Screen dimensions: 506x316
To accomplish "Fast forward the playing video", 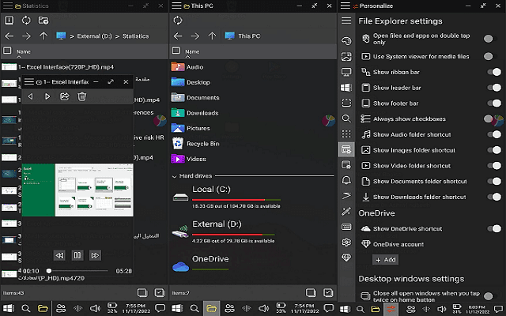I will 95,255.
